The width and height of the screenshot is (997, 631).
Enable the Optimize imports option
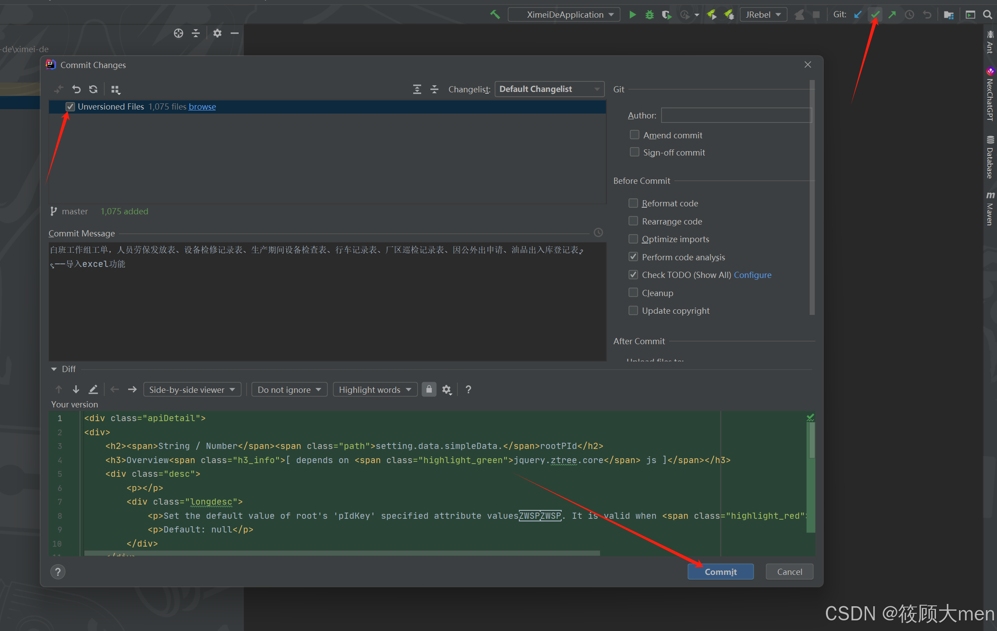(x=633, y=239)
